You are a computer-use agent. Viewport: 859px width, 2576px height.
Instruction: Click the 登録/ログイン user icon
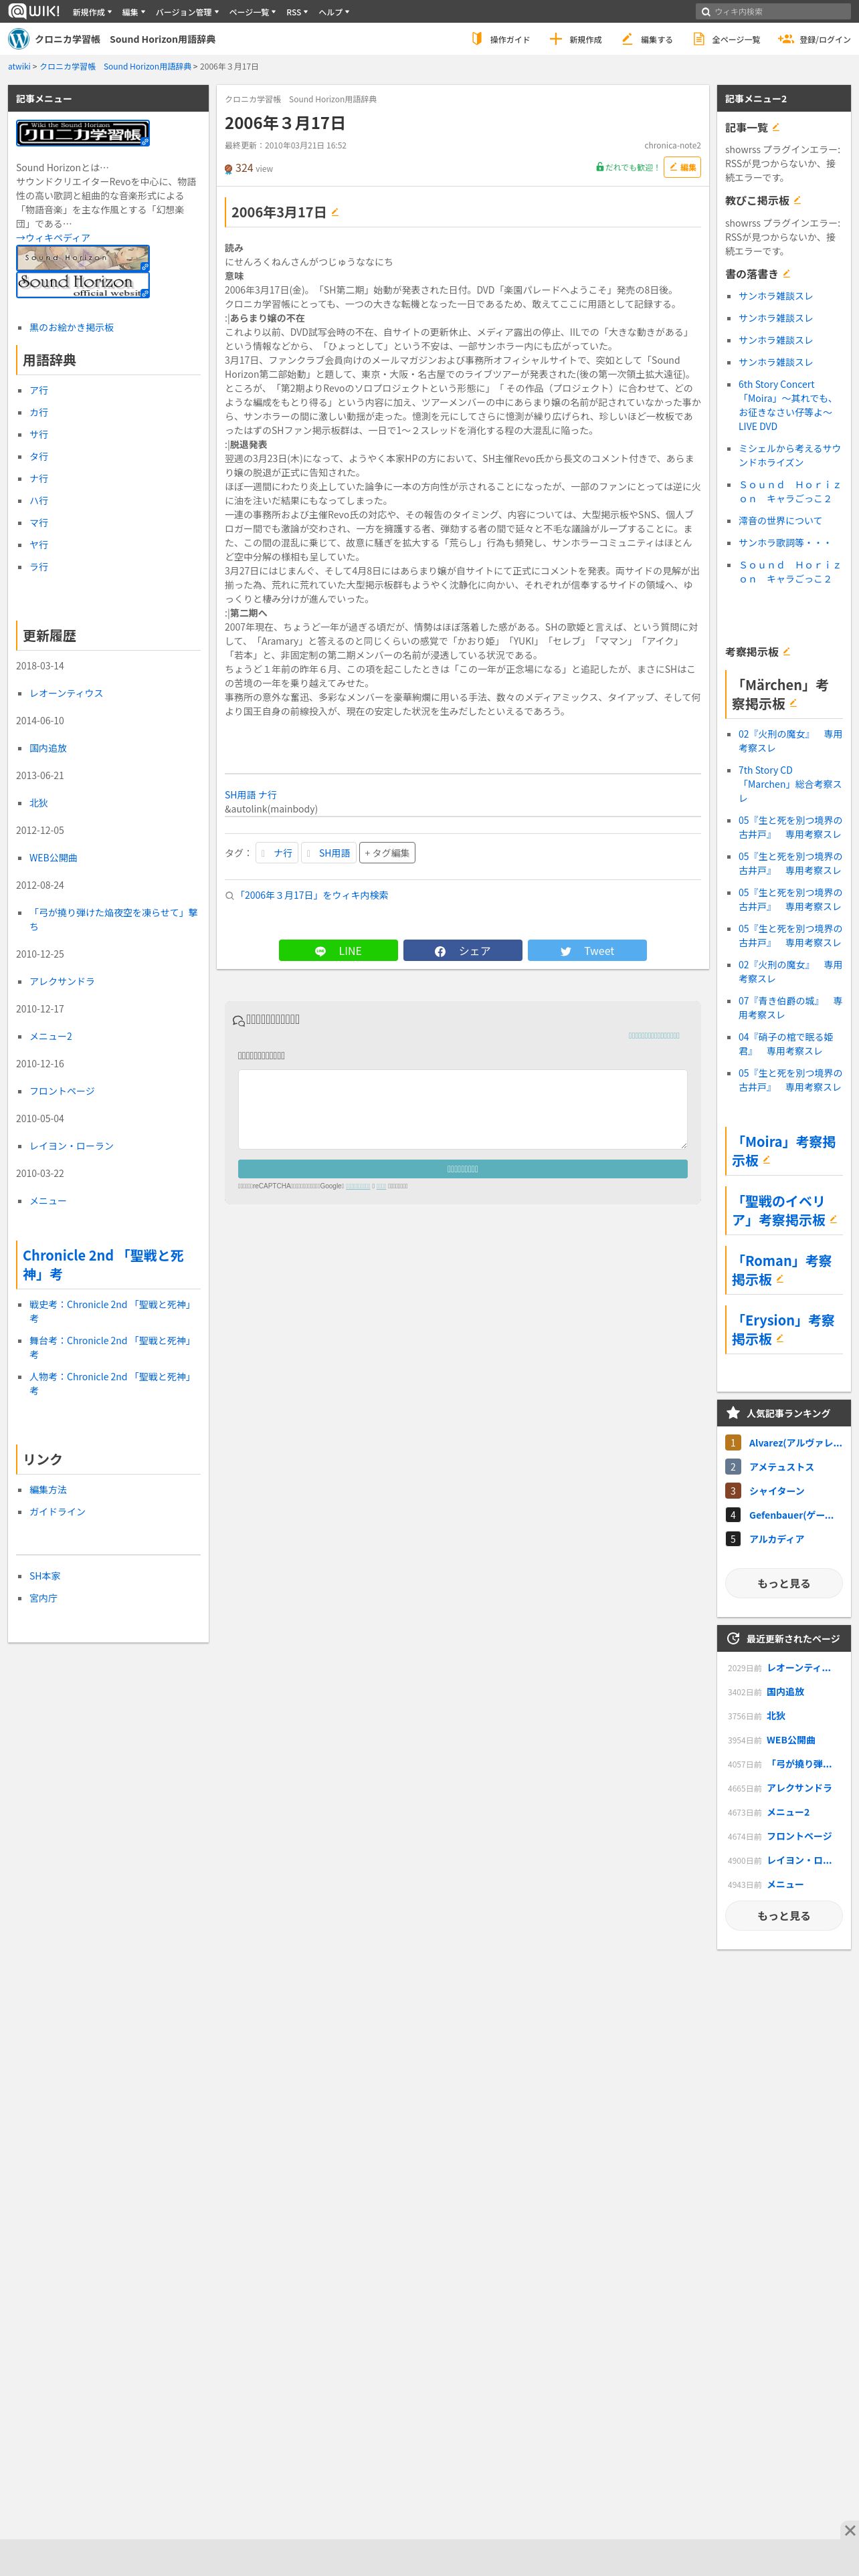pos(785,39)
